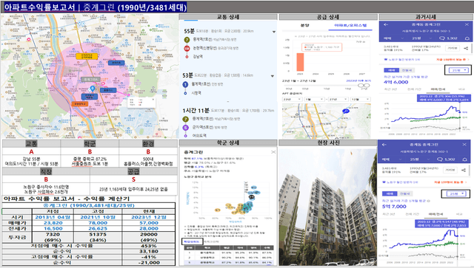
Task: Click 현재 매매가 cell 57,000
Action: 149,223
